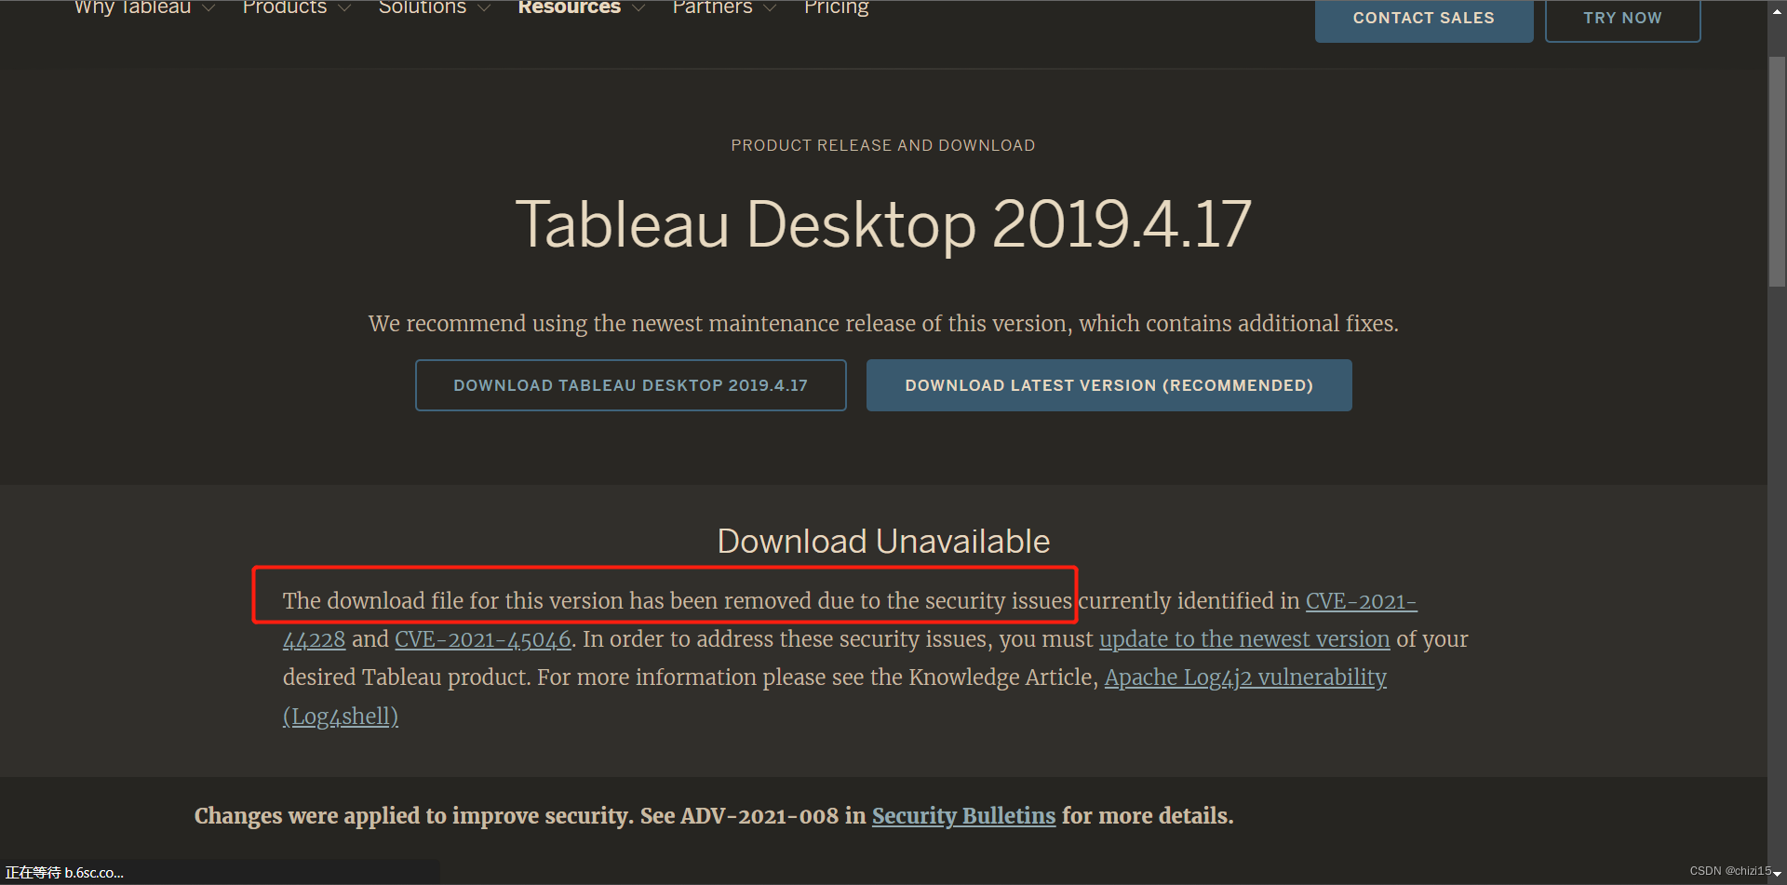Expand the chevron next to Products
This screenshot has height=885, width=1787.
pos(344,8)
